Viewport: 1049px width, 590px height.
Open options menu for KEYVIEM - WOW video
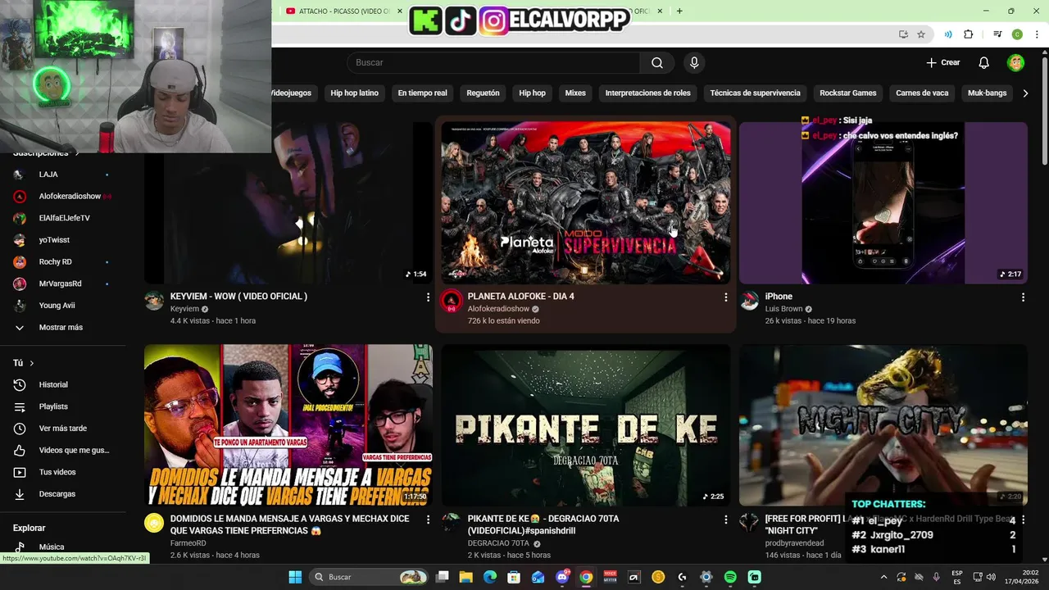pyautogui.click(x=428, y=297)
